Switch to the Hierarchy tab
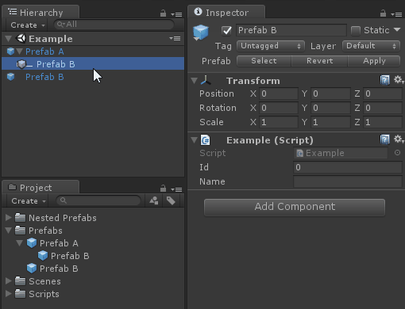Screen dimensions: 405x309 point(40,13)
